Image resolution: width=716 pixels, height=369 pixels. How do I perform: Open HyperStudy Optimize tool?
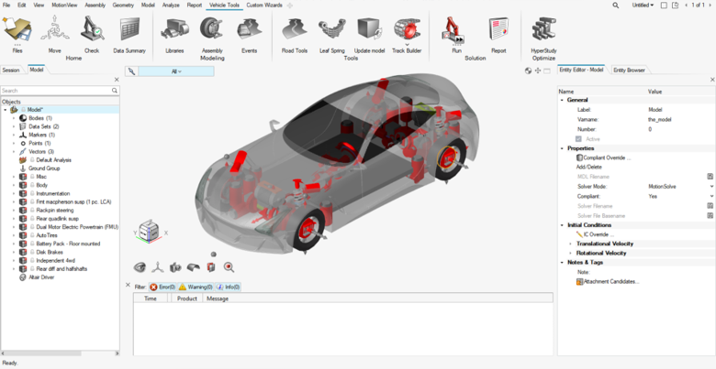543,29
